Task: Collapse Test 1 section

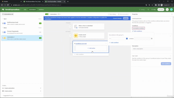Action: [x=3, y=19]
